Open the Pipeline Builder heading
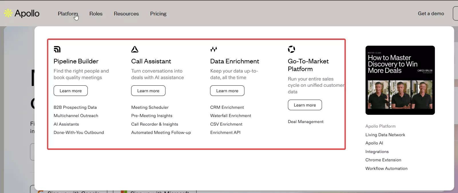Viewport: 458px width, 193px height. 76,61
